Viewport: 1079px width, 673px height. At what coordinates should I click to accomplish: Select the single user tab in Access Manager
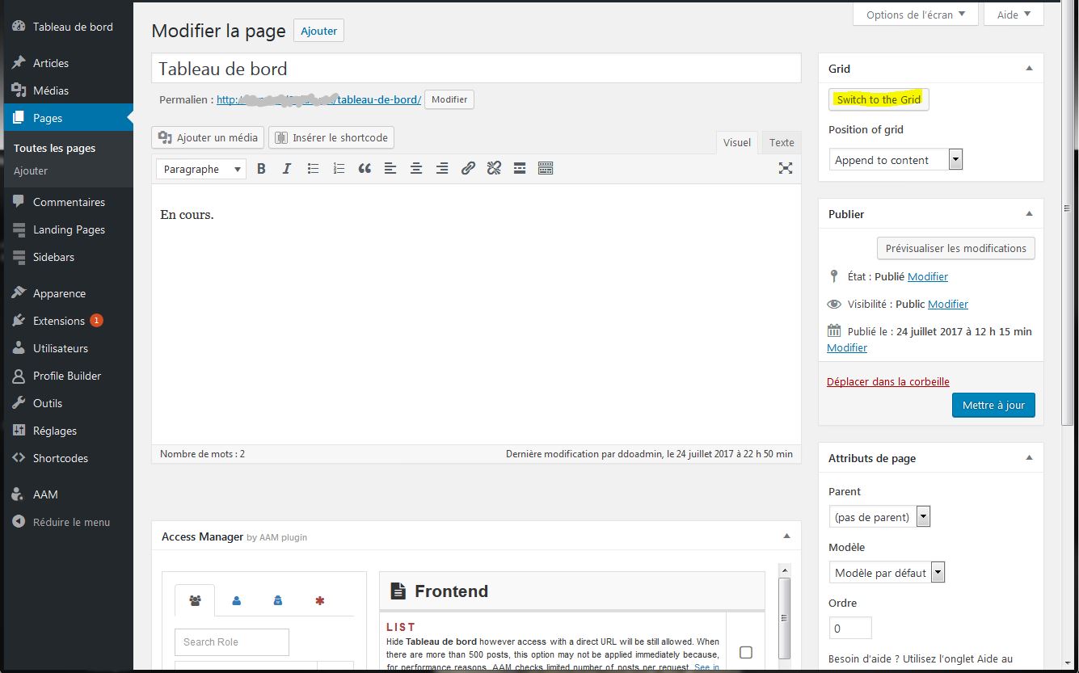[x=237, y=601]
